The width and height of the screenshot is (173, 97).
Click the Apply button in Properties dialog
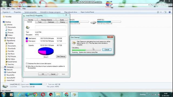tap(63, 74)
